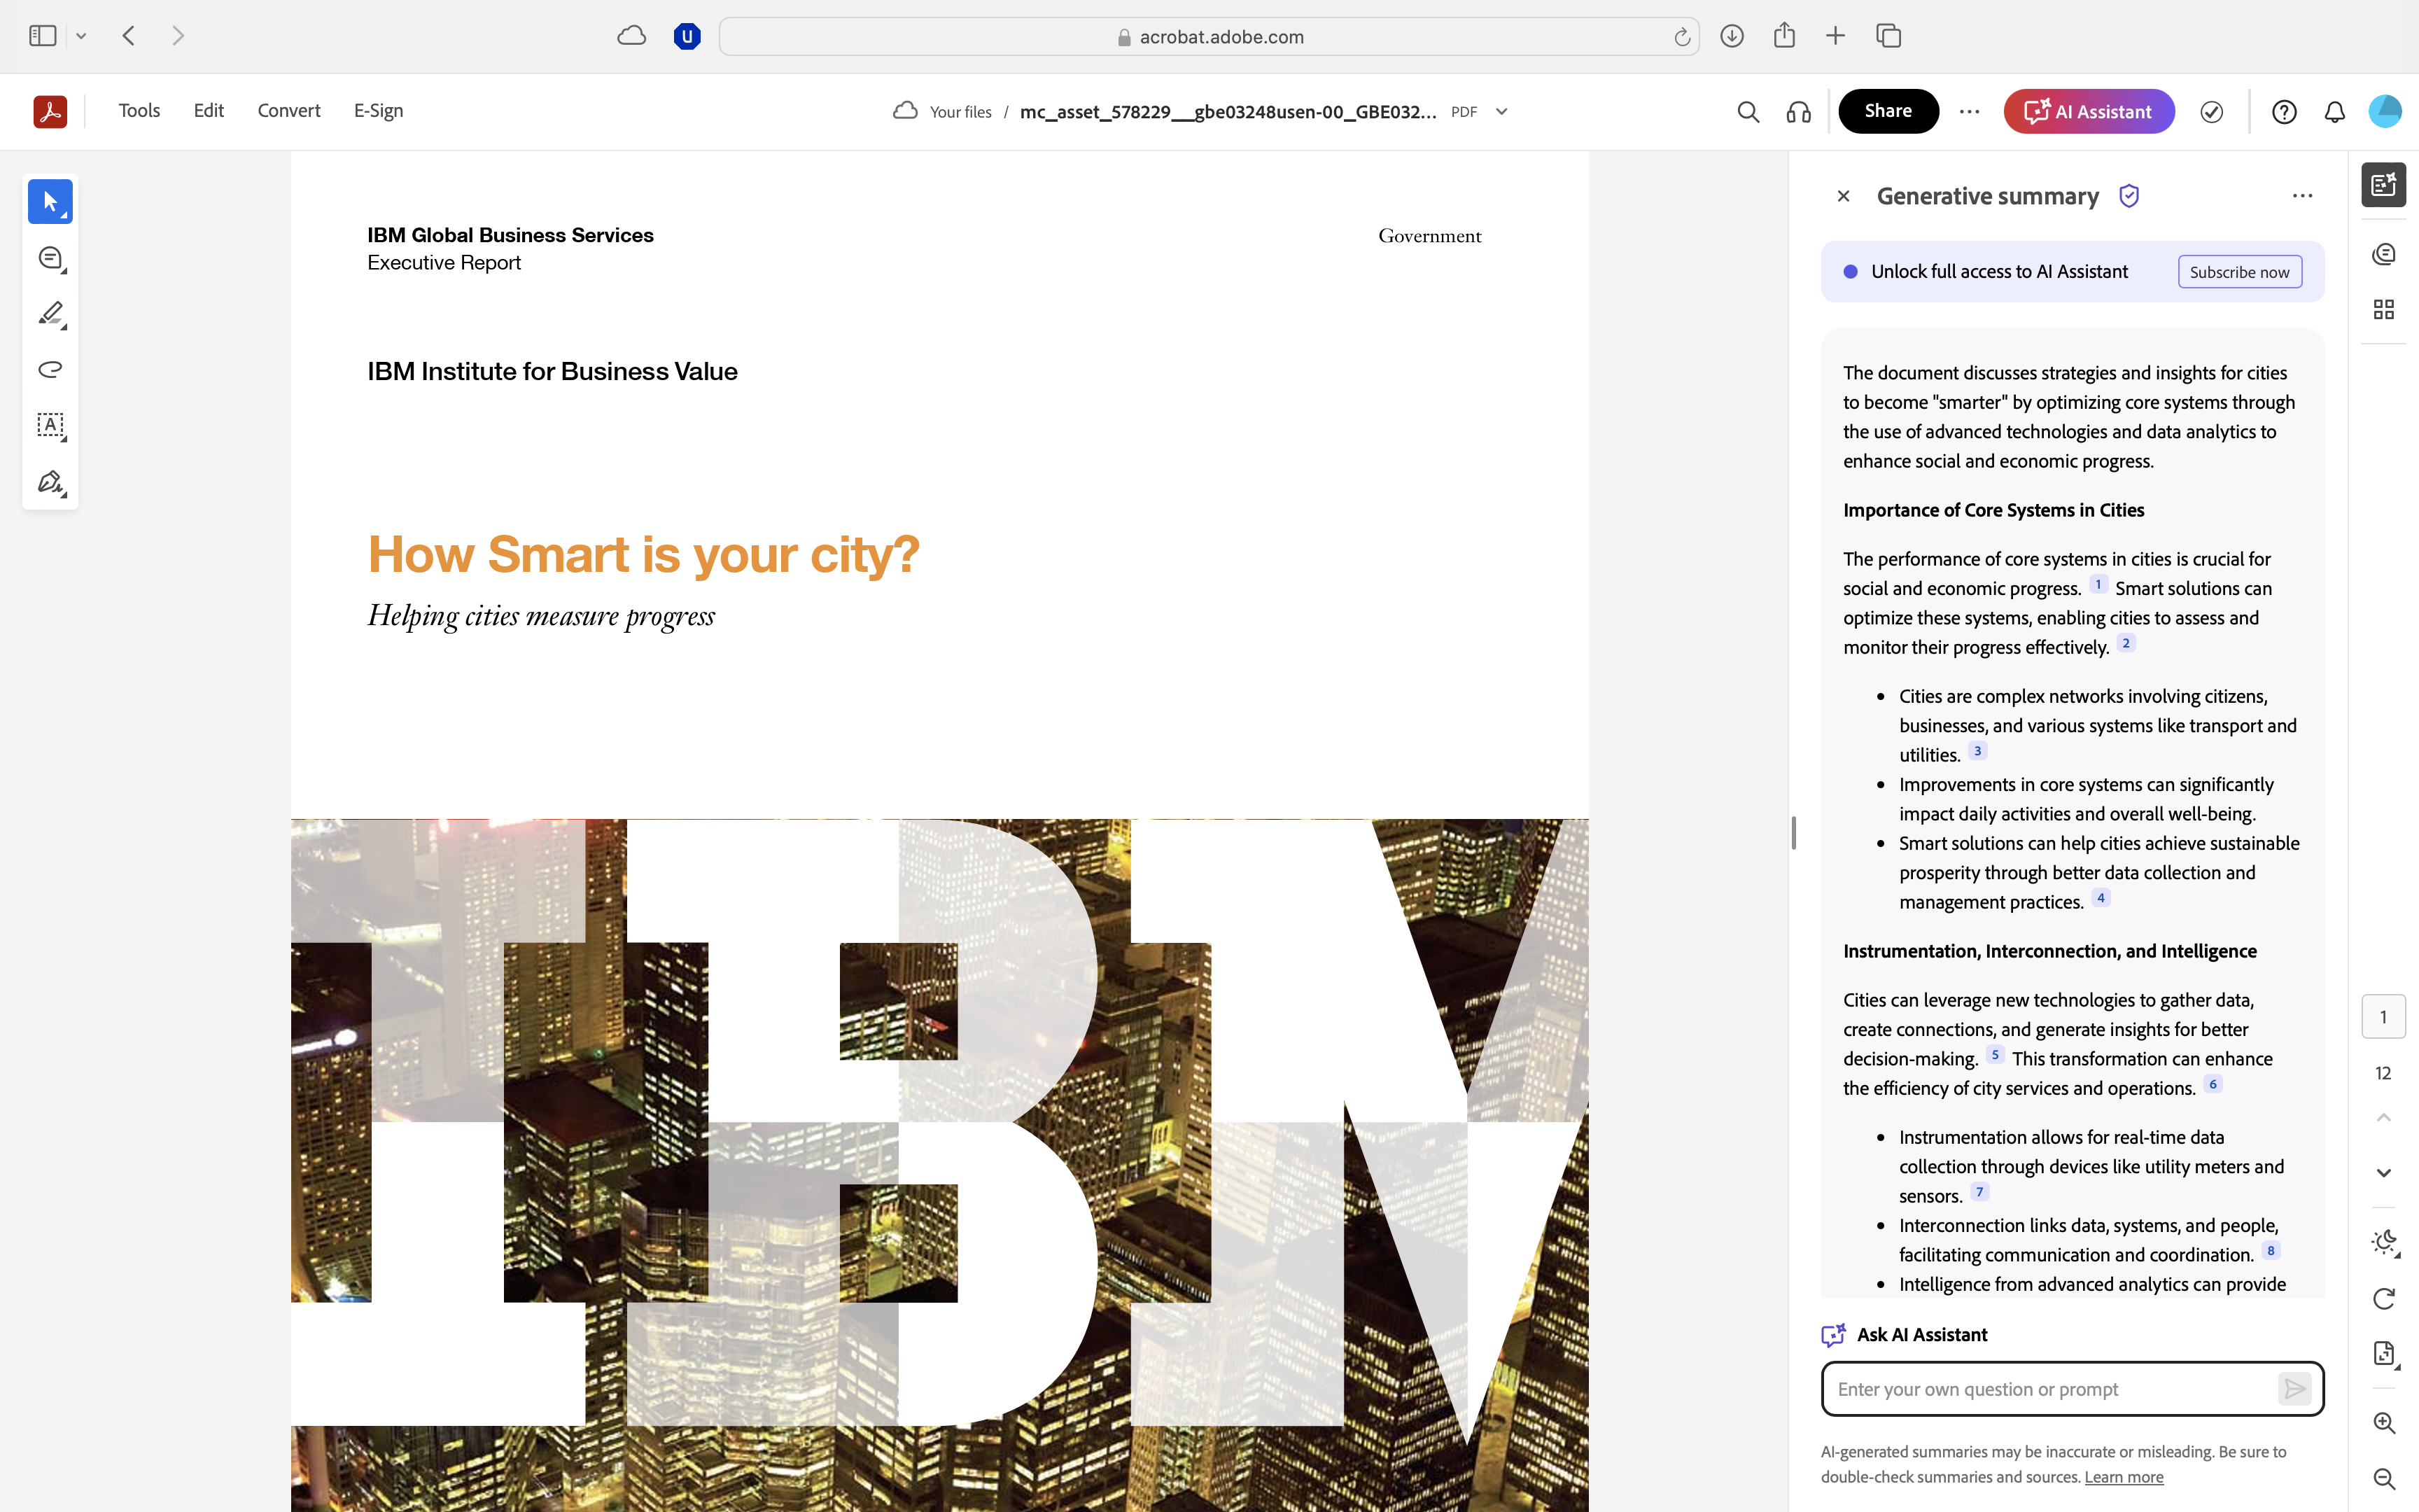The height and width of the screenshot is (1512, 2419).
Task: Open the Tools menu
Action: point(139,111)
